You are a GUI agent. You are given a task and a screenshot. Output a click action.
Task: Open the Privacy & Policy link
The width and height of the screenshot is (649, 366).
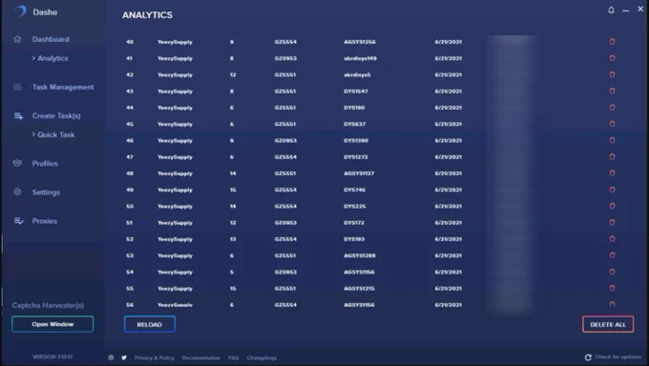point(155,357)
